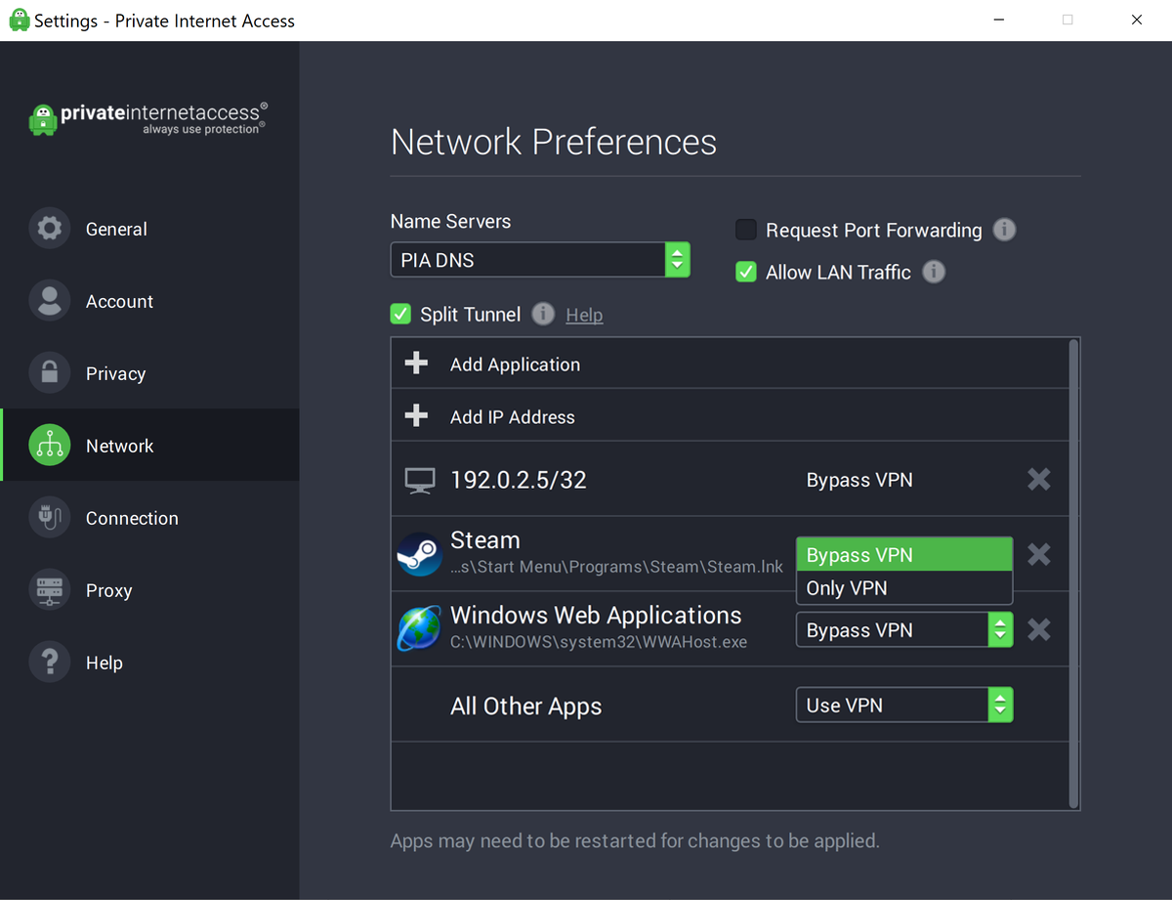Click the split tunnel list scrollbar
Screen dimensions: 1172x900
click(x=1074, y=574)
